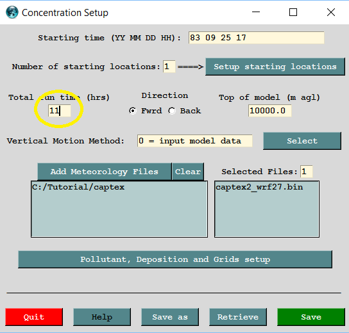Click the green Save button
This screenshot has width=349, height=333.
click(x=311, y=317)
